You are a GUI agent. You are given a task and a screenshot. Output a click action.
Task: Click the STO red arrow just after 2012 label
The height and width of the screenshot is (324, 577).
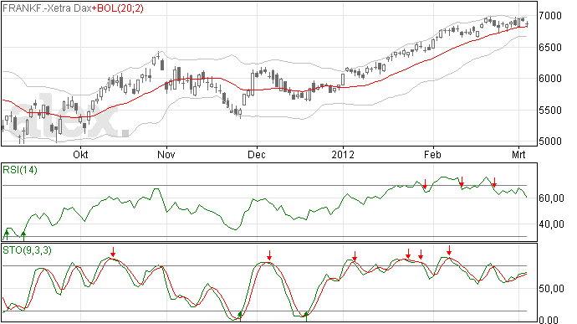tap(355, 256)
